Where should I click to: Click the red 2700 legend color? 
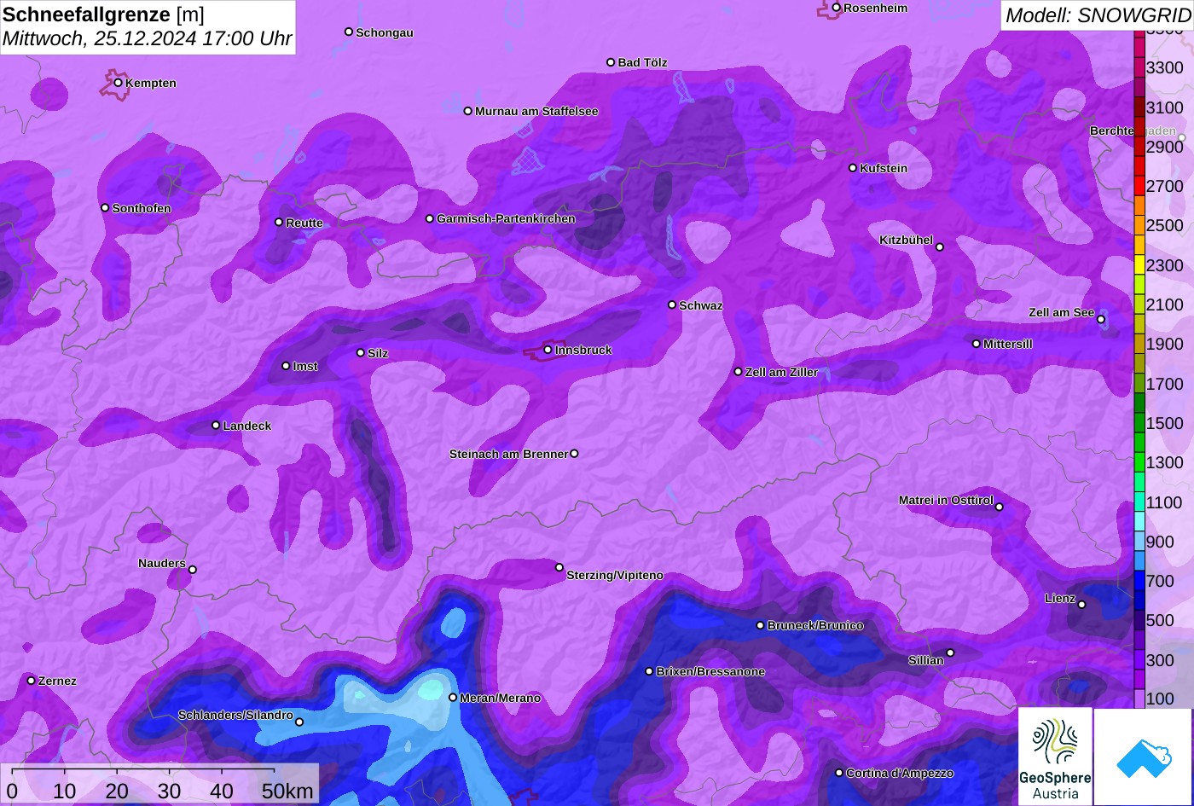[x=1139, y=186]
